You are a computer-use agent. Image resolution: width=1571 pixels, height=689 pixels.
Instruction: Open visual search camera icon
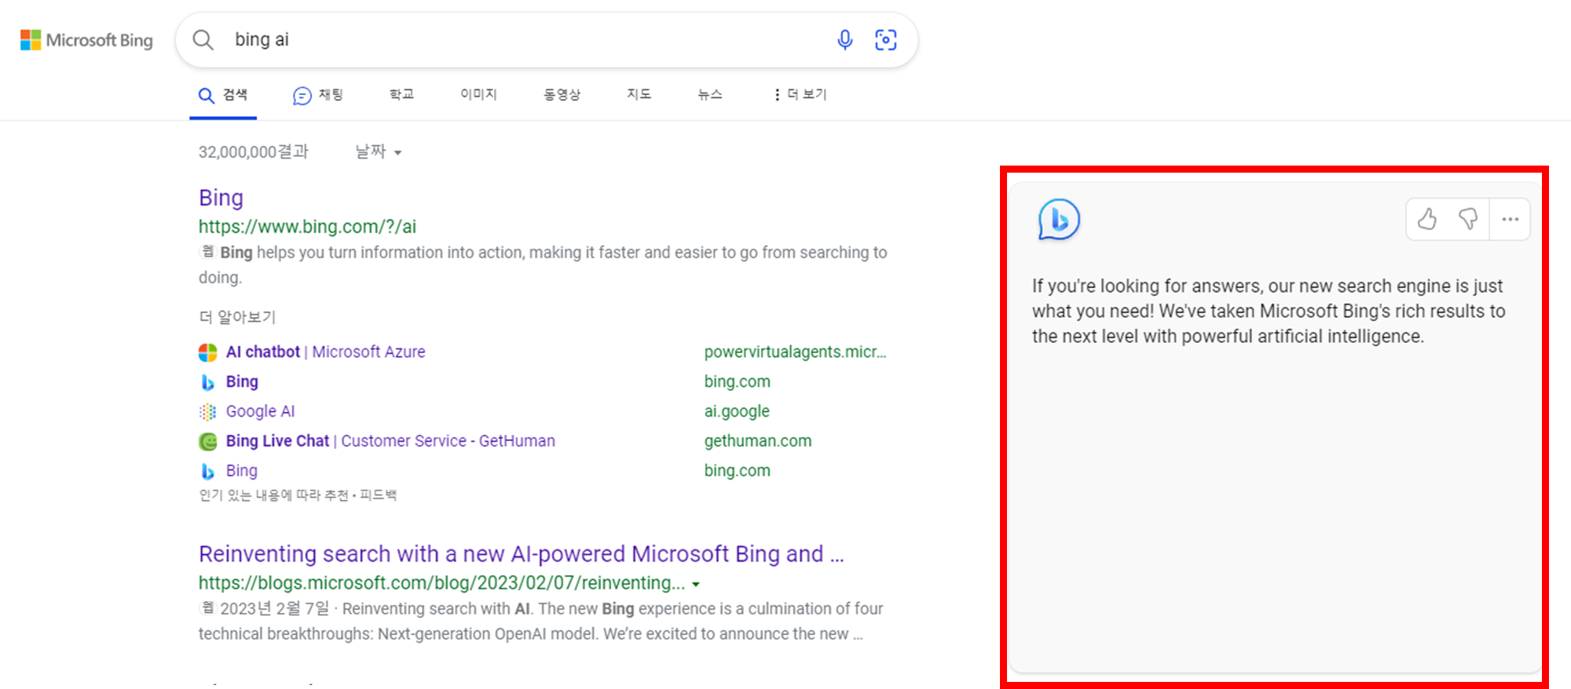coord(886,40)
